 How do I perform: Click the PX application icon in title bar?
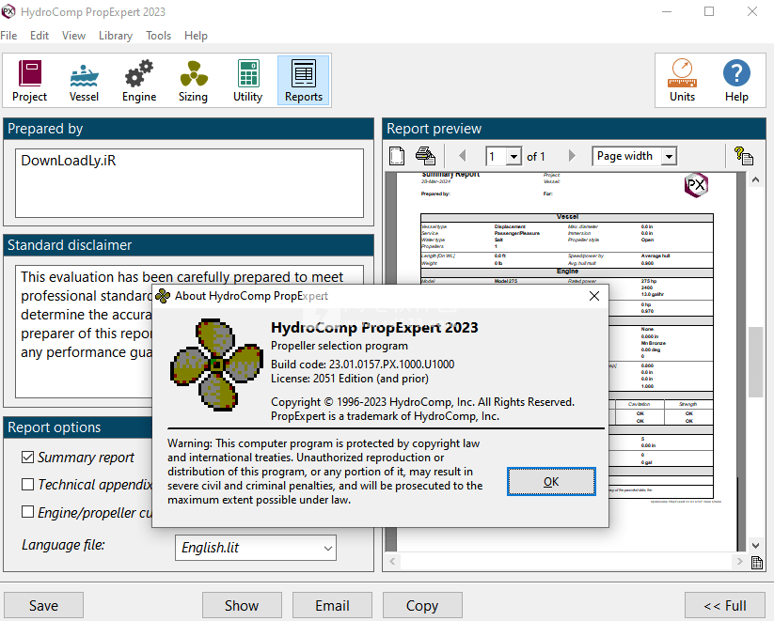coord(8,11)
